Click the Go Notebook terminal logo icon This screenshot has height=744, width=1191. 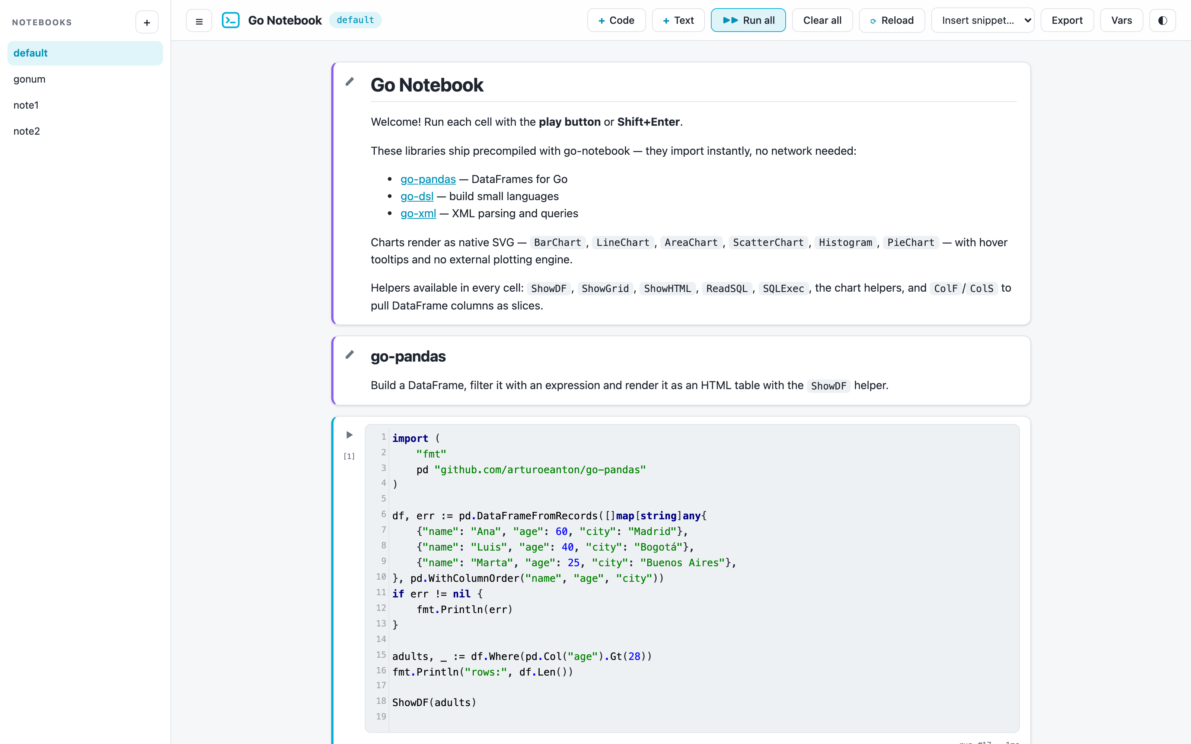pos(231,20)
